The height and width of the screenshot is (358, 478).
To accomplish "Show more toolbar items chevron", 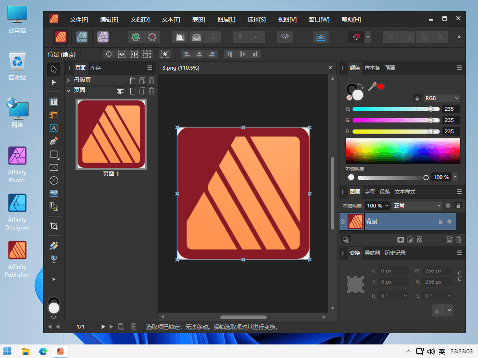I will point(459,37).
